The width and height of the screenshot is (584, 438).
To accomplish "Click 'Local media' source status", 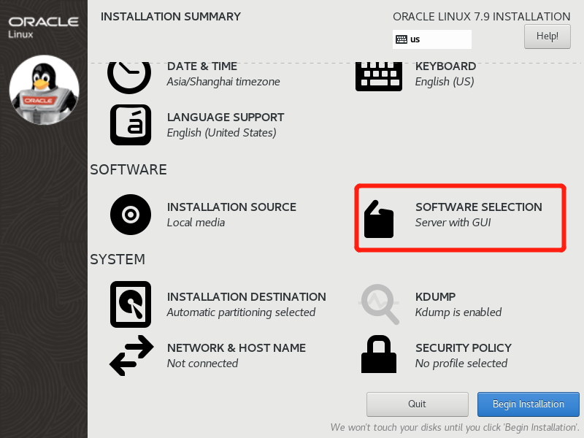I will (x=196, y=223).
